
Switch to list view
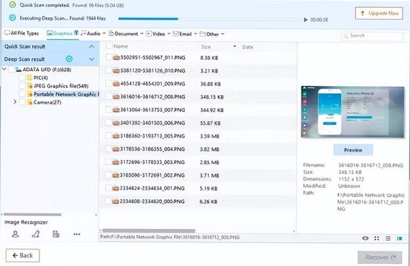388,238
